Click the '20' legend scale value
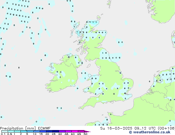Screen dimensions: 175x135 click(x=47, y=134)
